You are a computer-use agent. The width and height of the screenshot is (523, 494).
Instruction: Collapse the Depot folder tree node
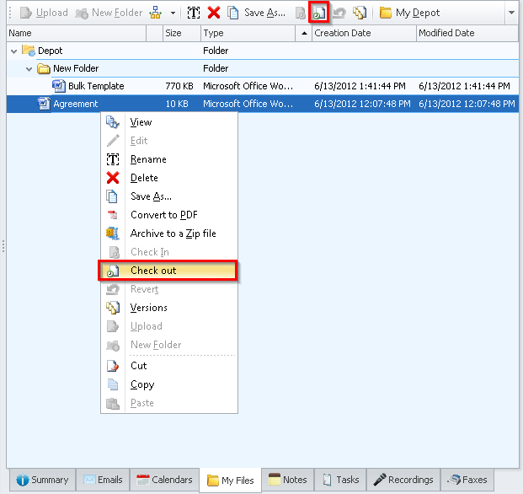14,51
